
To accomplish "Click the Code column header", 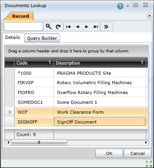I will (x=34, y=63).
